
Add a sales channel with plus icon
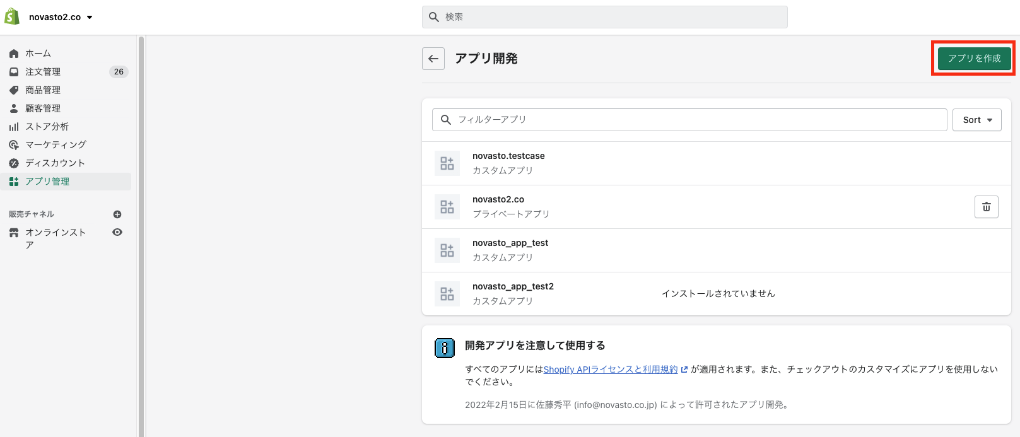click(117, 214)
